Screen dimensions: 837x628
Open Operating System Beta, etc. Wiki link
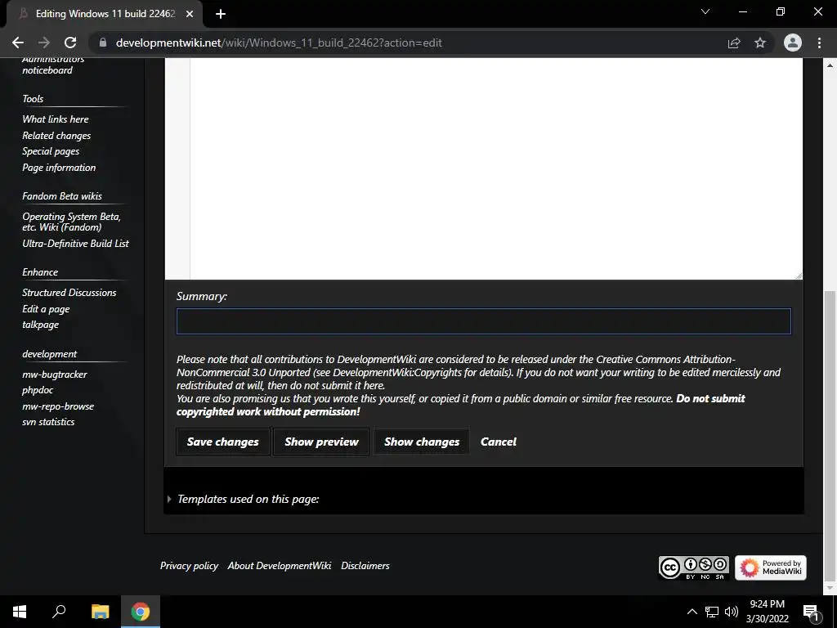pos(72,222)
